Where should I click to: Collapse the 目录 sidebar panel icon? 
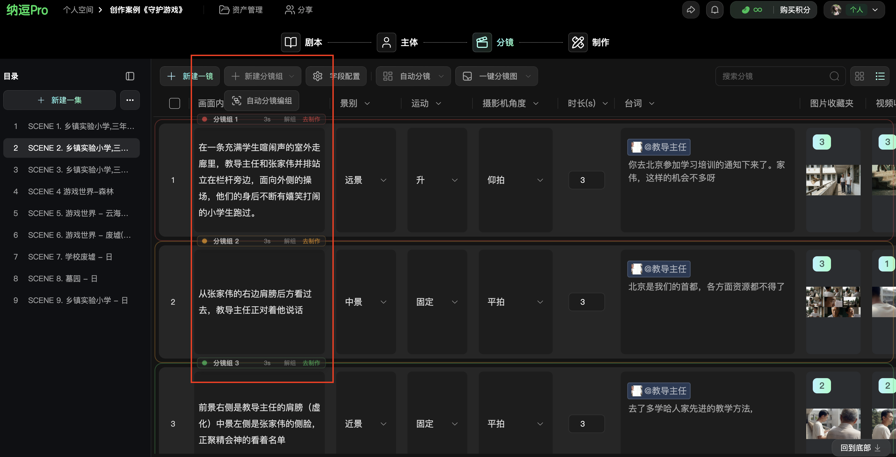(x=130, y=76)
